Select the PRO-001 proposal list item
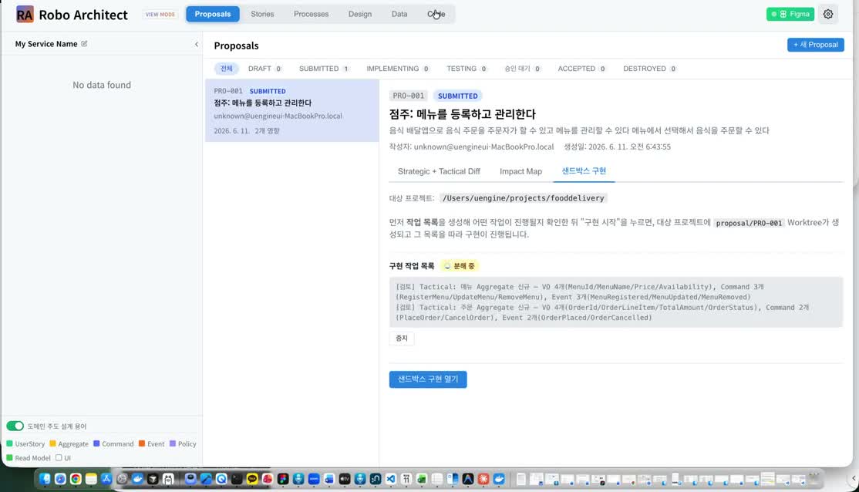The height and width of the screenshot is (492, 859). pos(292,111)
